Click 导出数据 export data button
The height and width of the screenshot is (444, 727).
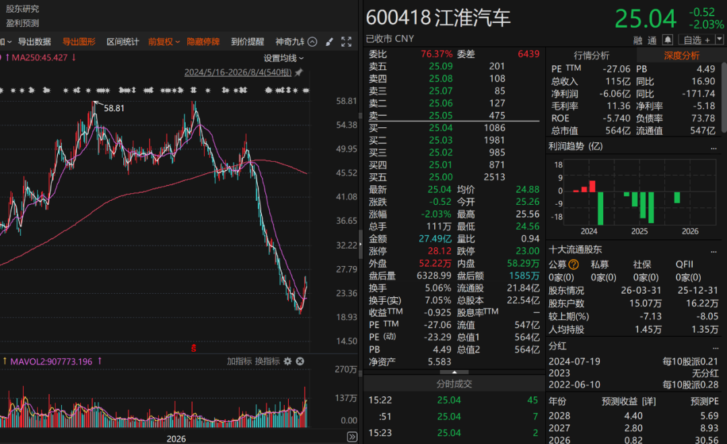point(34,42)
